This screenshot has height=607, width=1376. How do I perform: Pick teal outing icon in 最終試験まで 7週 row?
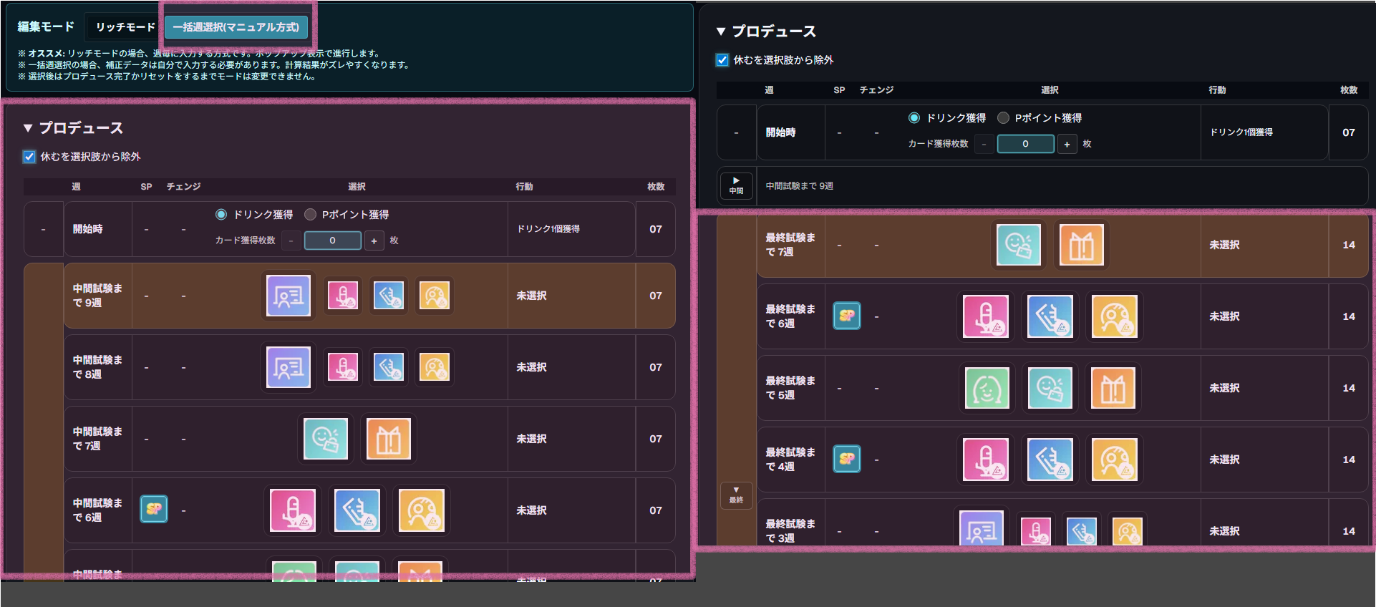click(x=1019, y=245)
